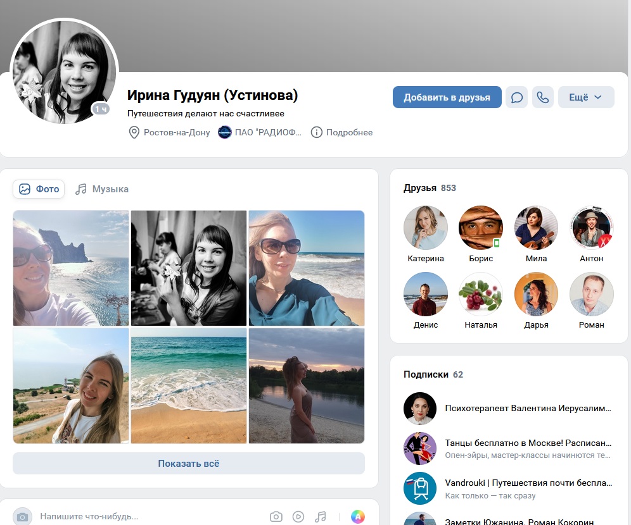Viewport: 631px width, 525px height.
Task: Click the location pin icon
Action: (x=134, y=132)
